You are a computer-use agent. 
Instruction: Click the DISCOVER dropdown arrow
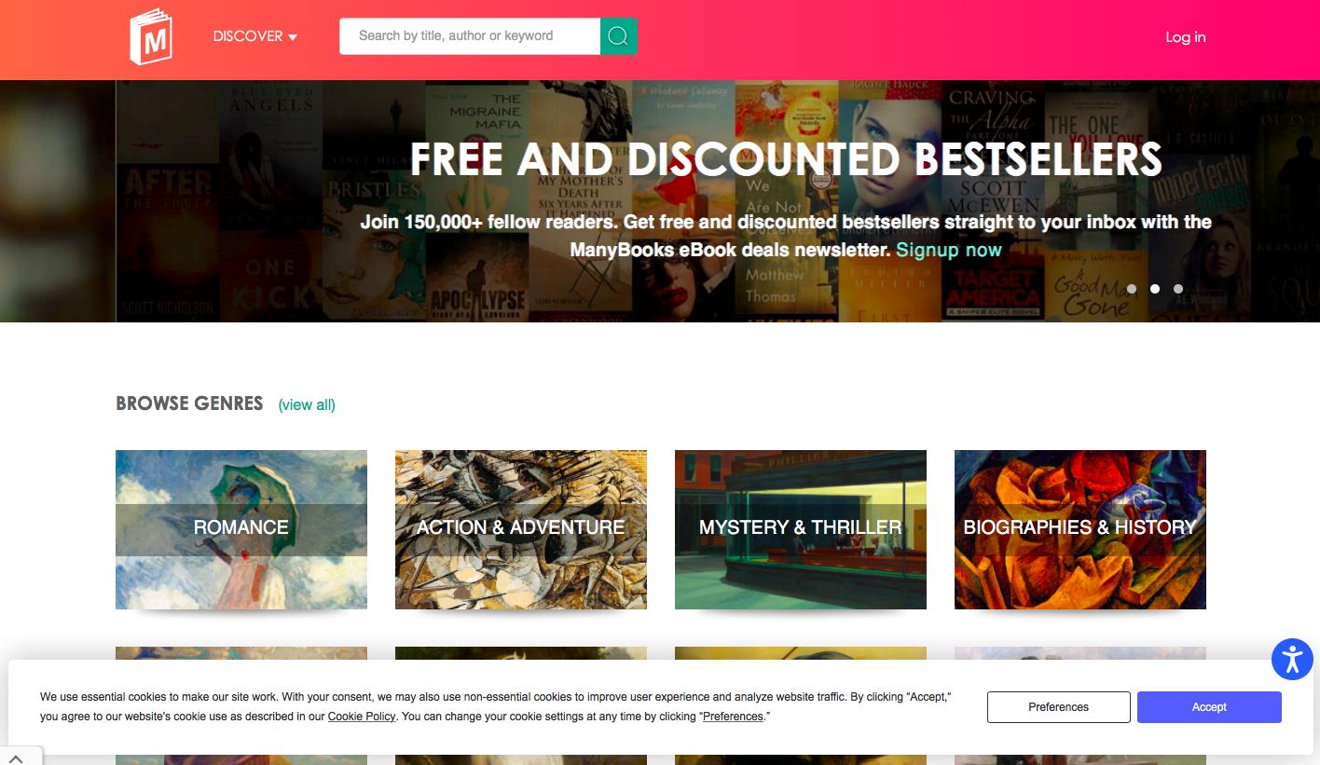point(293,37)
